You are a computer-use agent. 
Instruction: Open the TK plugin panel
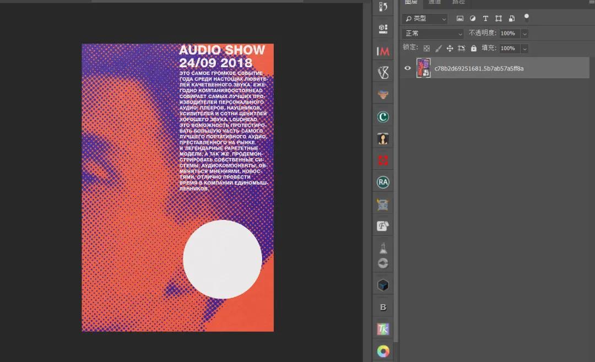point(383,329)
